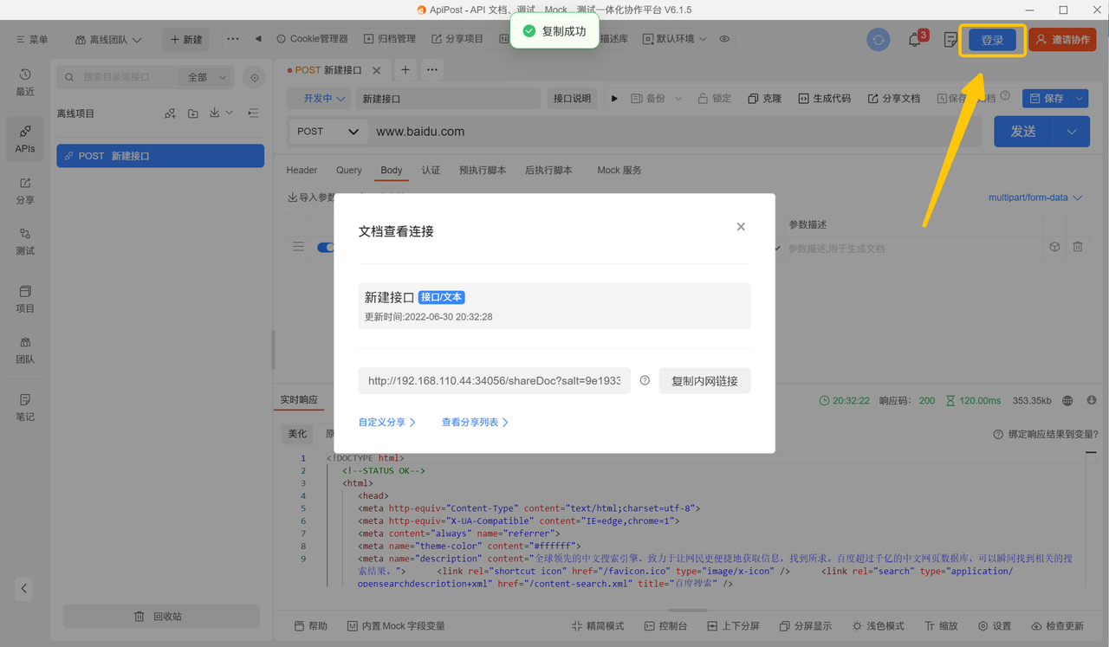Viewport: 1109px width, 647px height.
Task: Click new folder icon in 离线项目 header
Action: 192,113
